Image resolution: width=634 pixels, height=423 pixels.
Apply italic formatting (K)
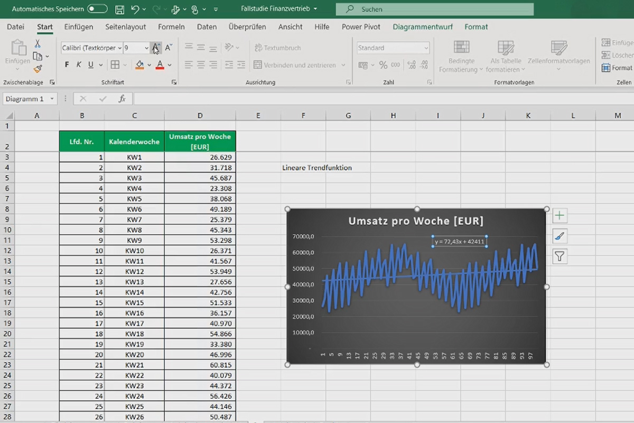click(79, 65)
